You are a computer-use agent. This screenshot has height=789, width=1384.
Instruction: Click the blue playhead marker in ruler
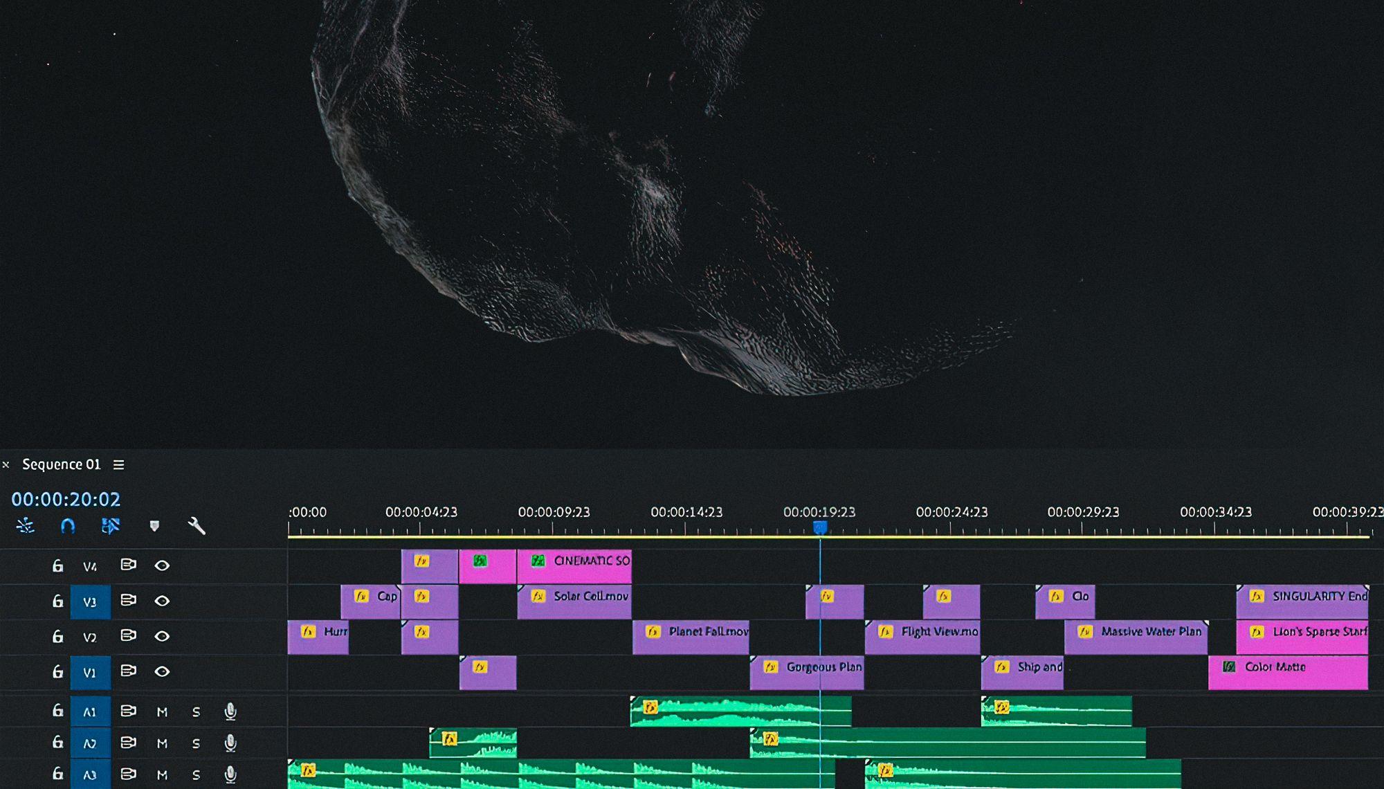click(x=820, y=528)
